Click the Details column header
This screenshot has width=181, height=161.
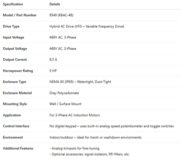click(x=55, y=4)
